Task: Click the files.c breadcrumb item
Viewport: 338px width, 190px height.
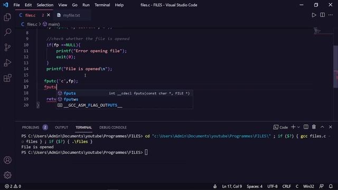Action: (x=32, y=24)
